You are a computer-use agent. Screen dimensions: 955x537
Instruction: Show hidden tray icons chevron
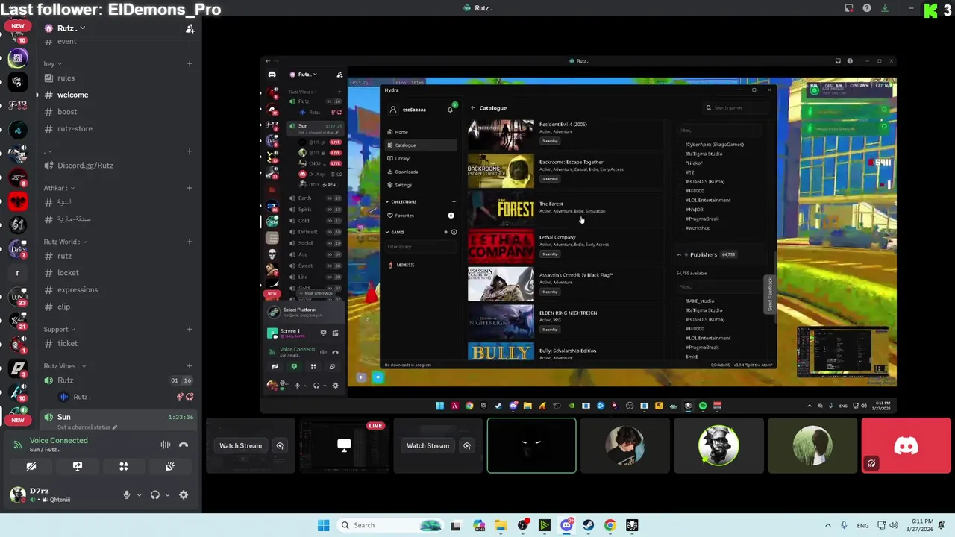(x=827, y=525)
